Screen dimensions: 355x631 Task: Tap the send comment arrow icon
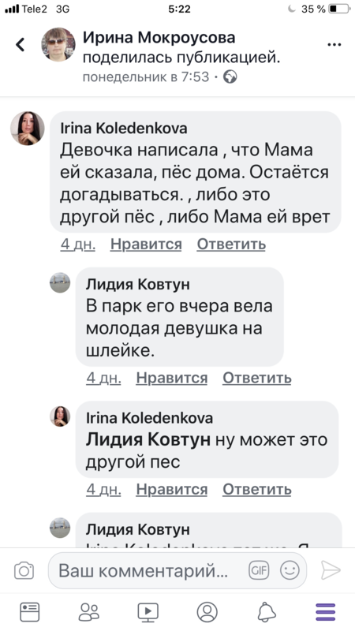click(x=331, y=570)
